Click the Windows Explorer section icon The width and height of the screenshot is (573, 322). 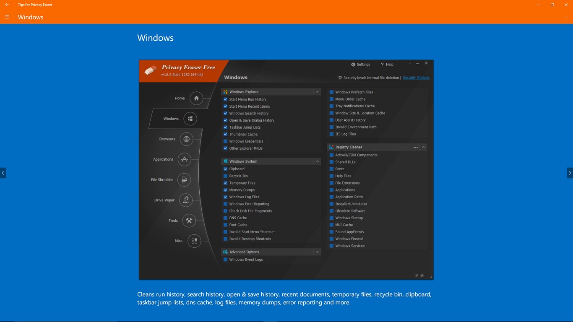point(226,92)
